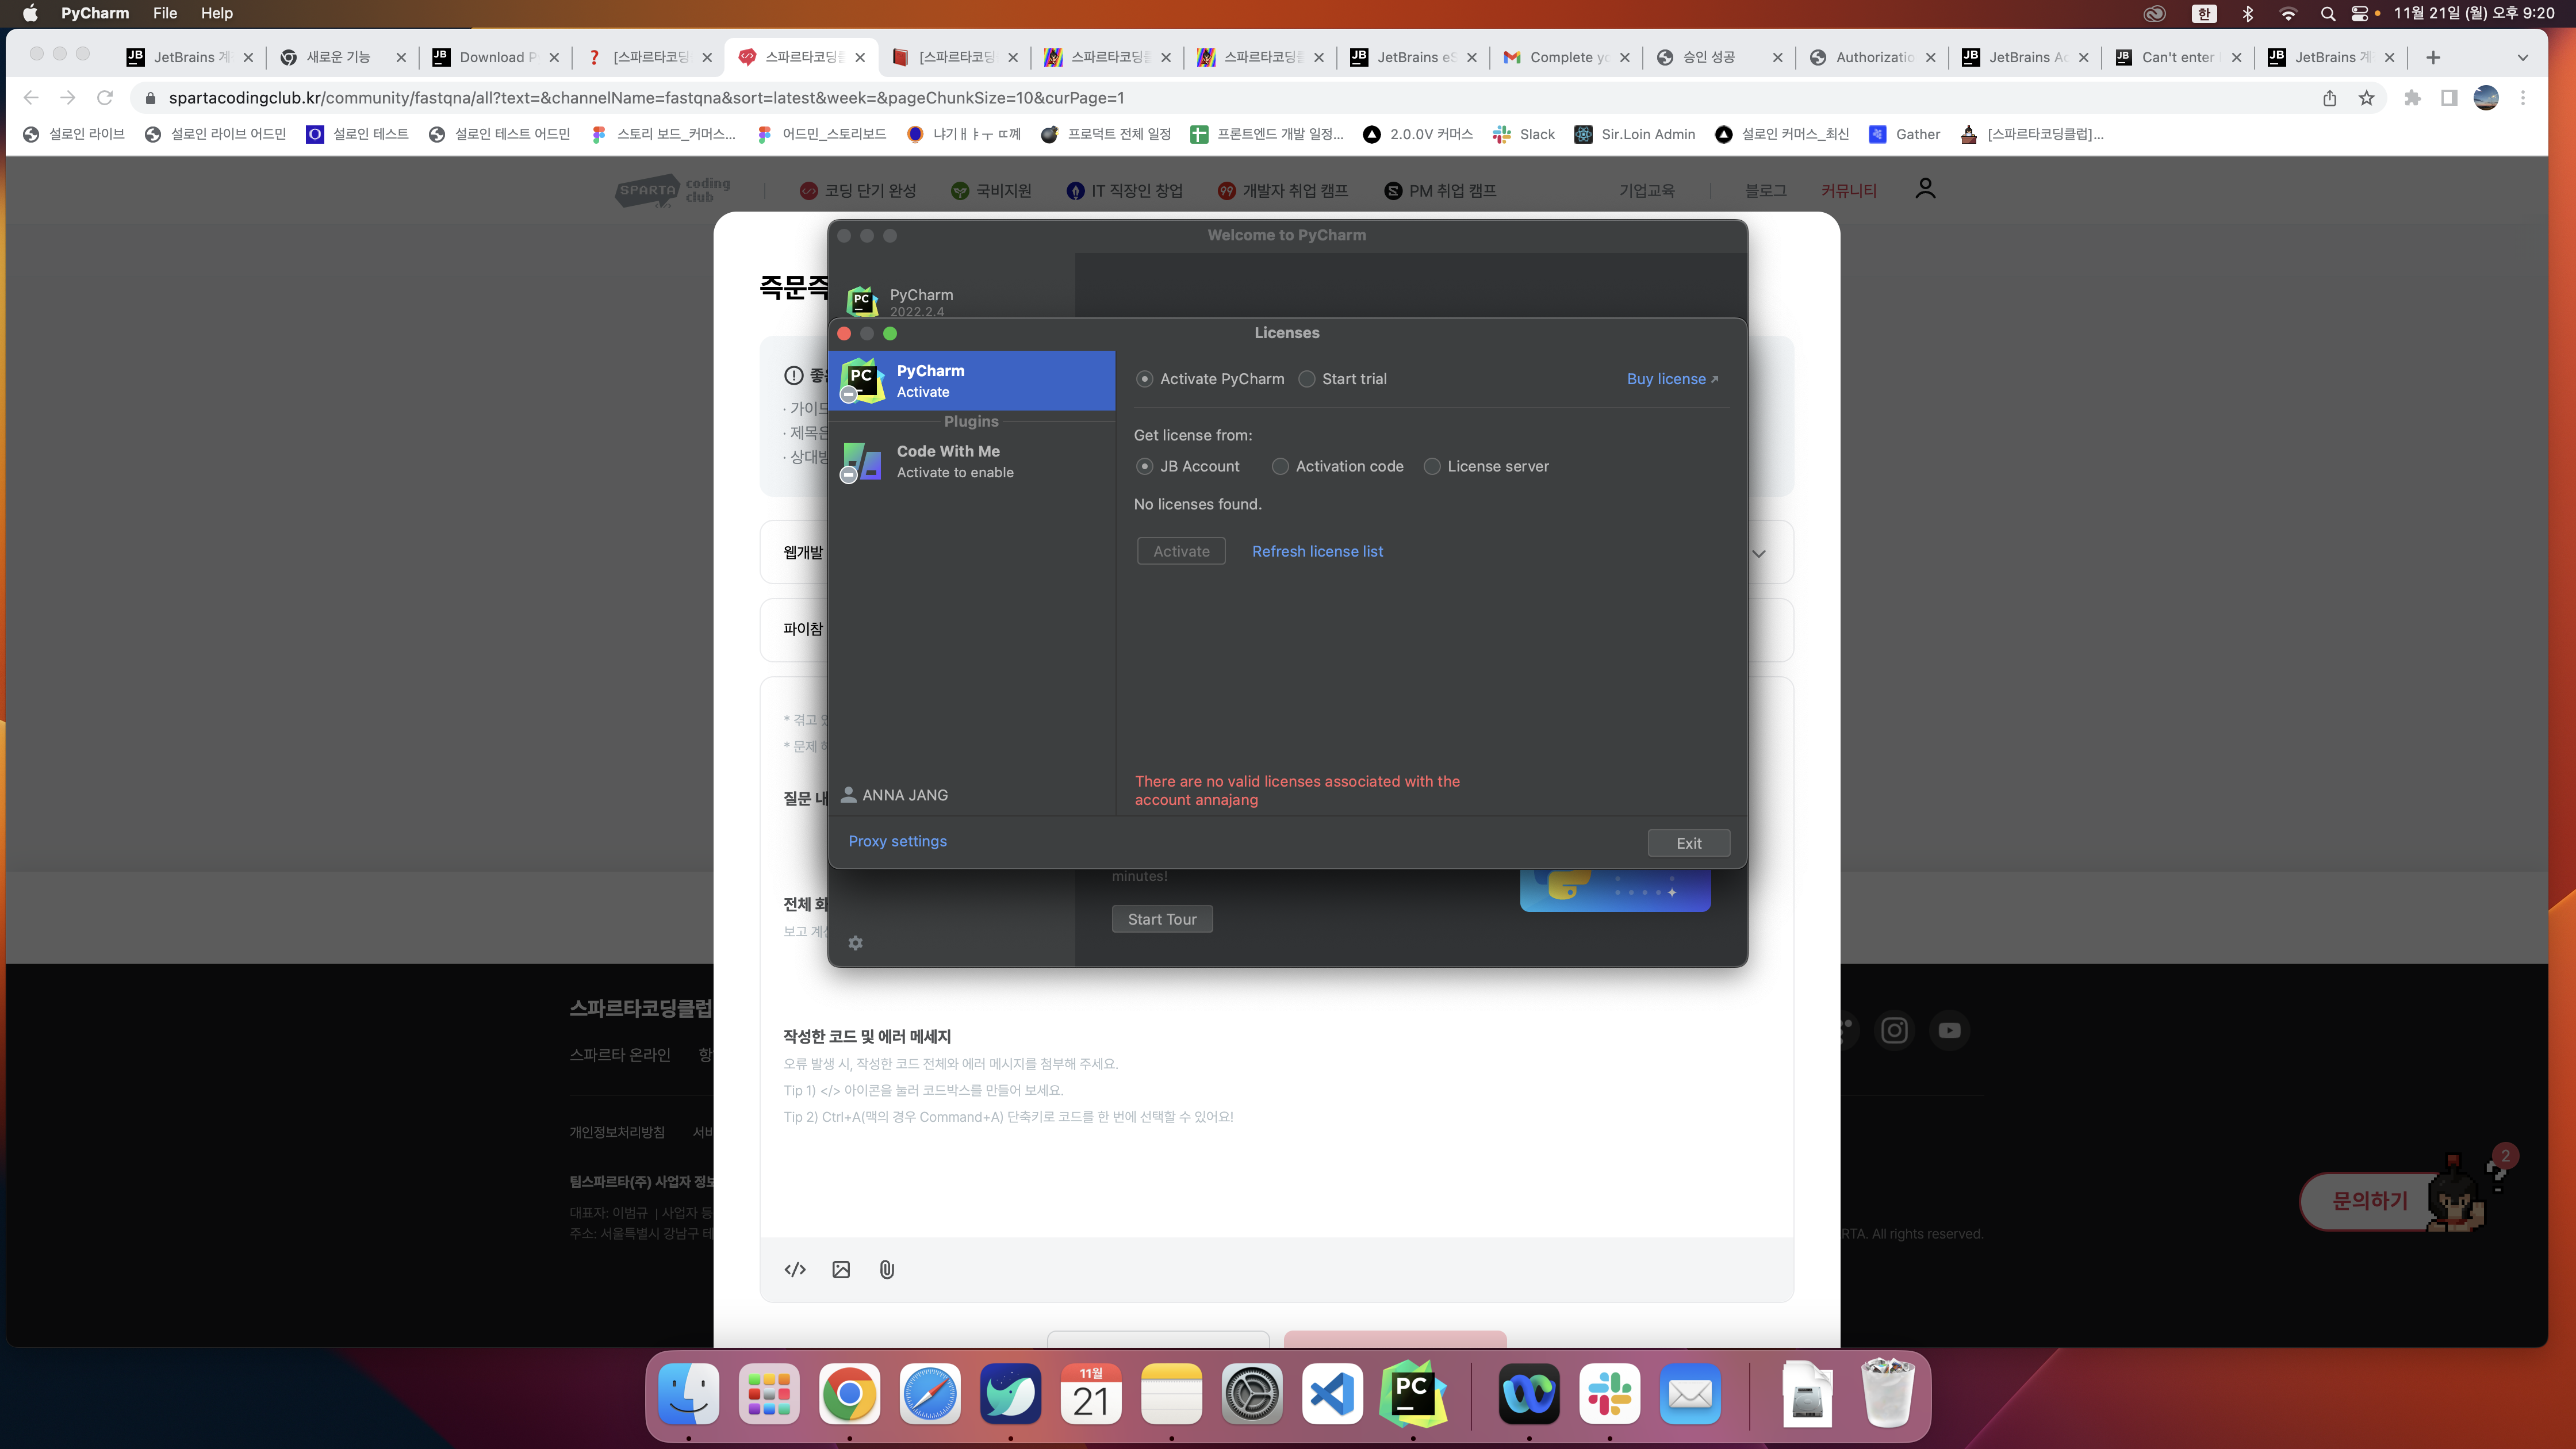Switch to the 승인 성공 browser tab
This screenshot has height=1449, width=2576.
click(x=1719, y=57)
